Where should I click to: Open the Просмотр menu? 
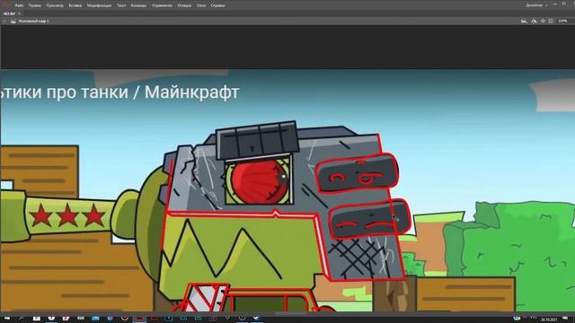[x=55, y=5]
